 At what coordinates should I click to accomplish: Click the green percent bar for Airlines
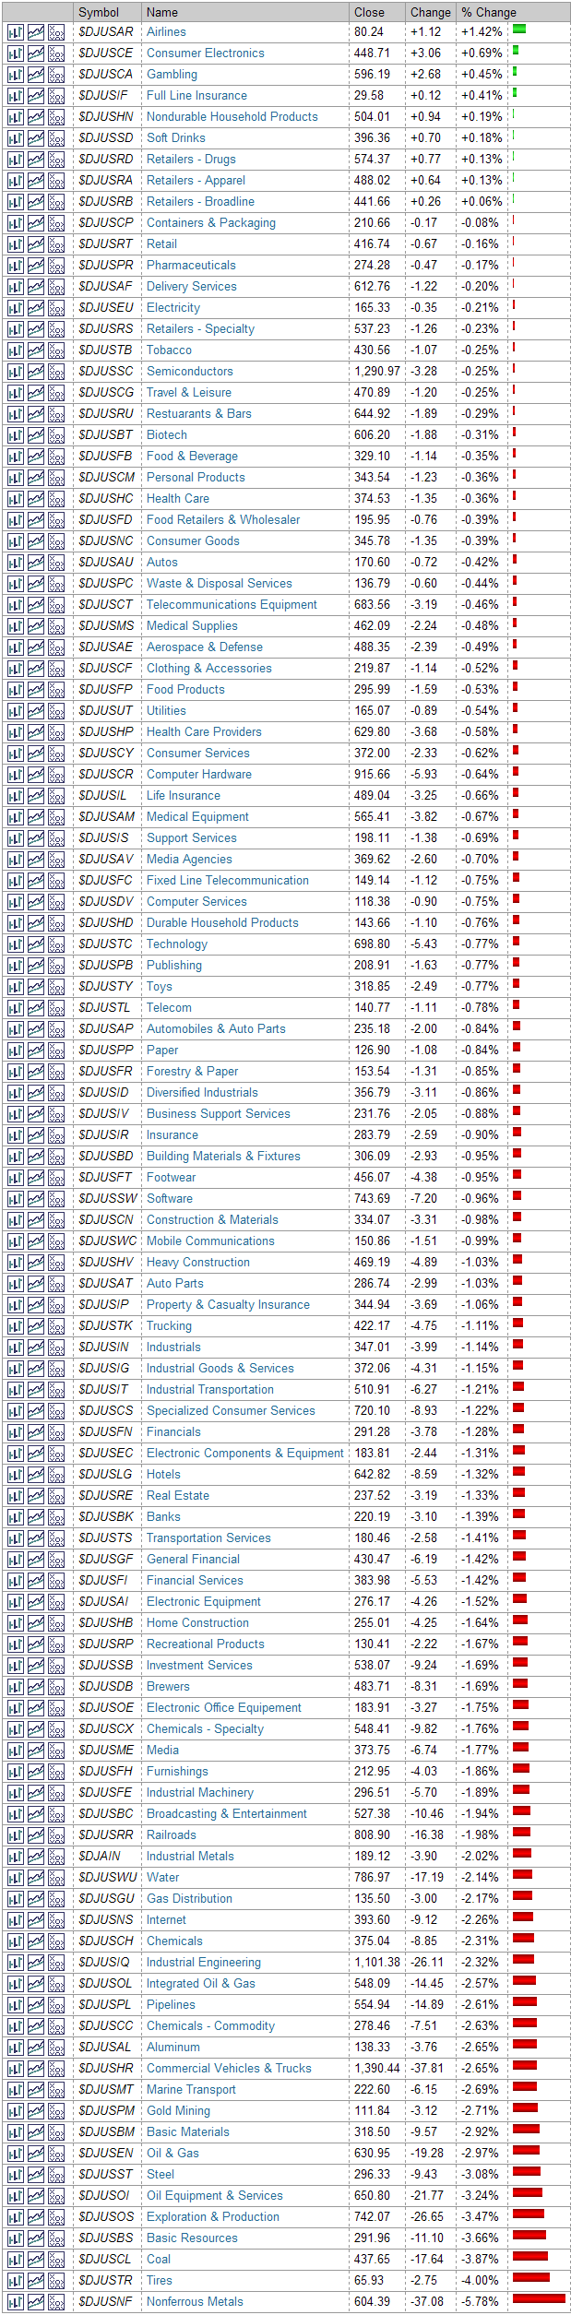[518, 30]
